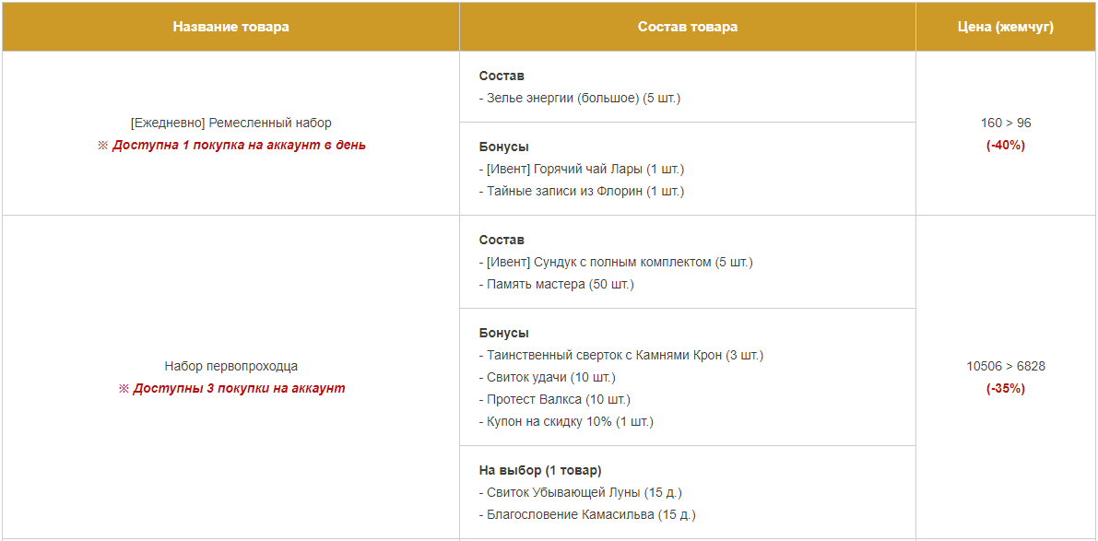The height and width of the screenshot is (541, 1098).
Task: Click "[Ивент] Горячий чай Лары" bonus line
Action: pyautogui.click(x=584, y=169)
